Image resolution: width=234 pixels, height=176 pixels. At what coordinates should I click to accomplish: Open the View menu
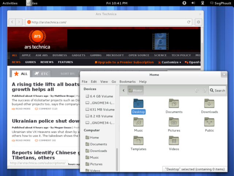tap(104, 82)
